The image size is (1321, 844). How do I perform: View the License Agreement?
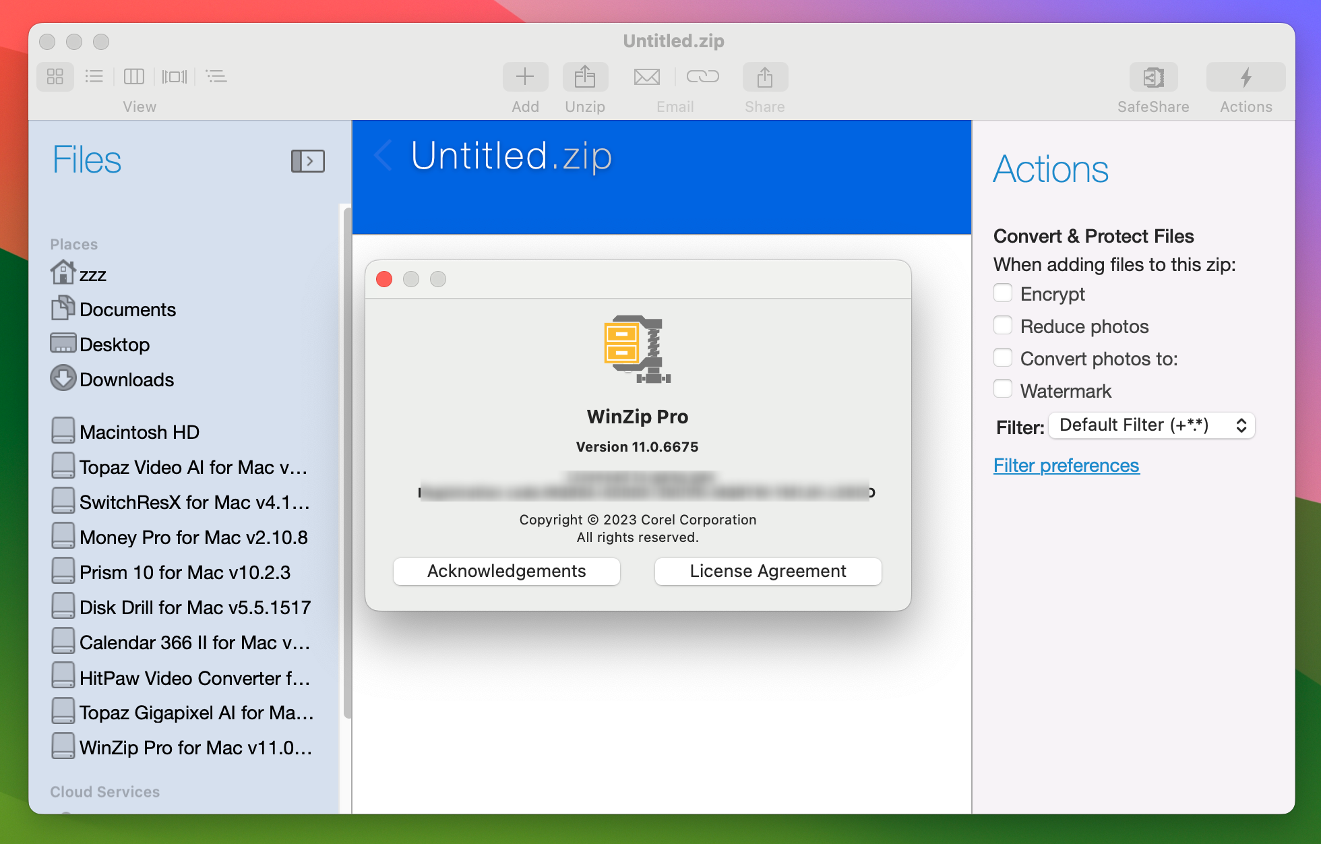point(768,571)
